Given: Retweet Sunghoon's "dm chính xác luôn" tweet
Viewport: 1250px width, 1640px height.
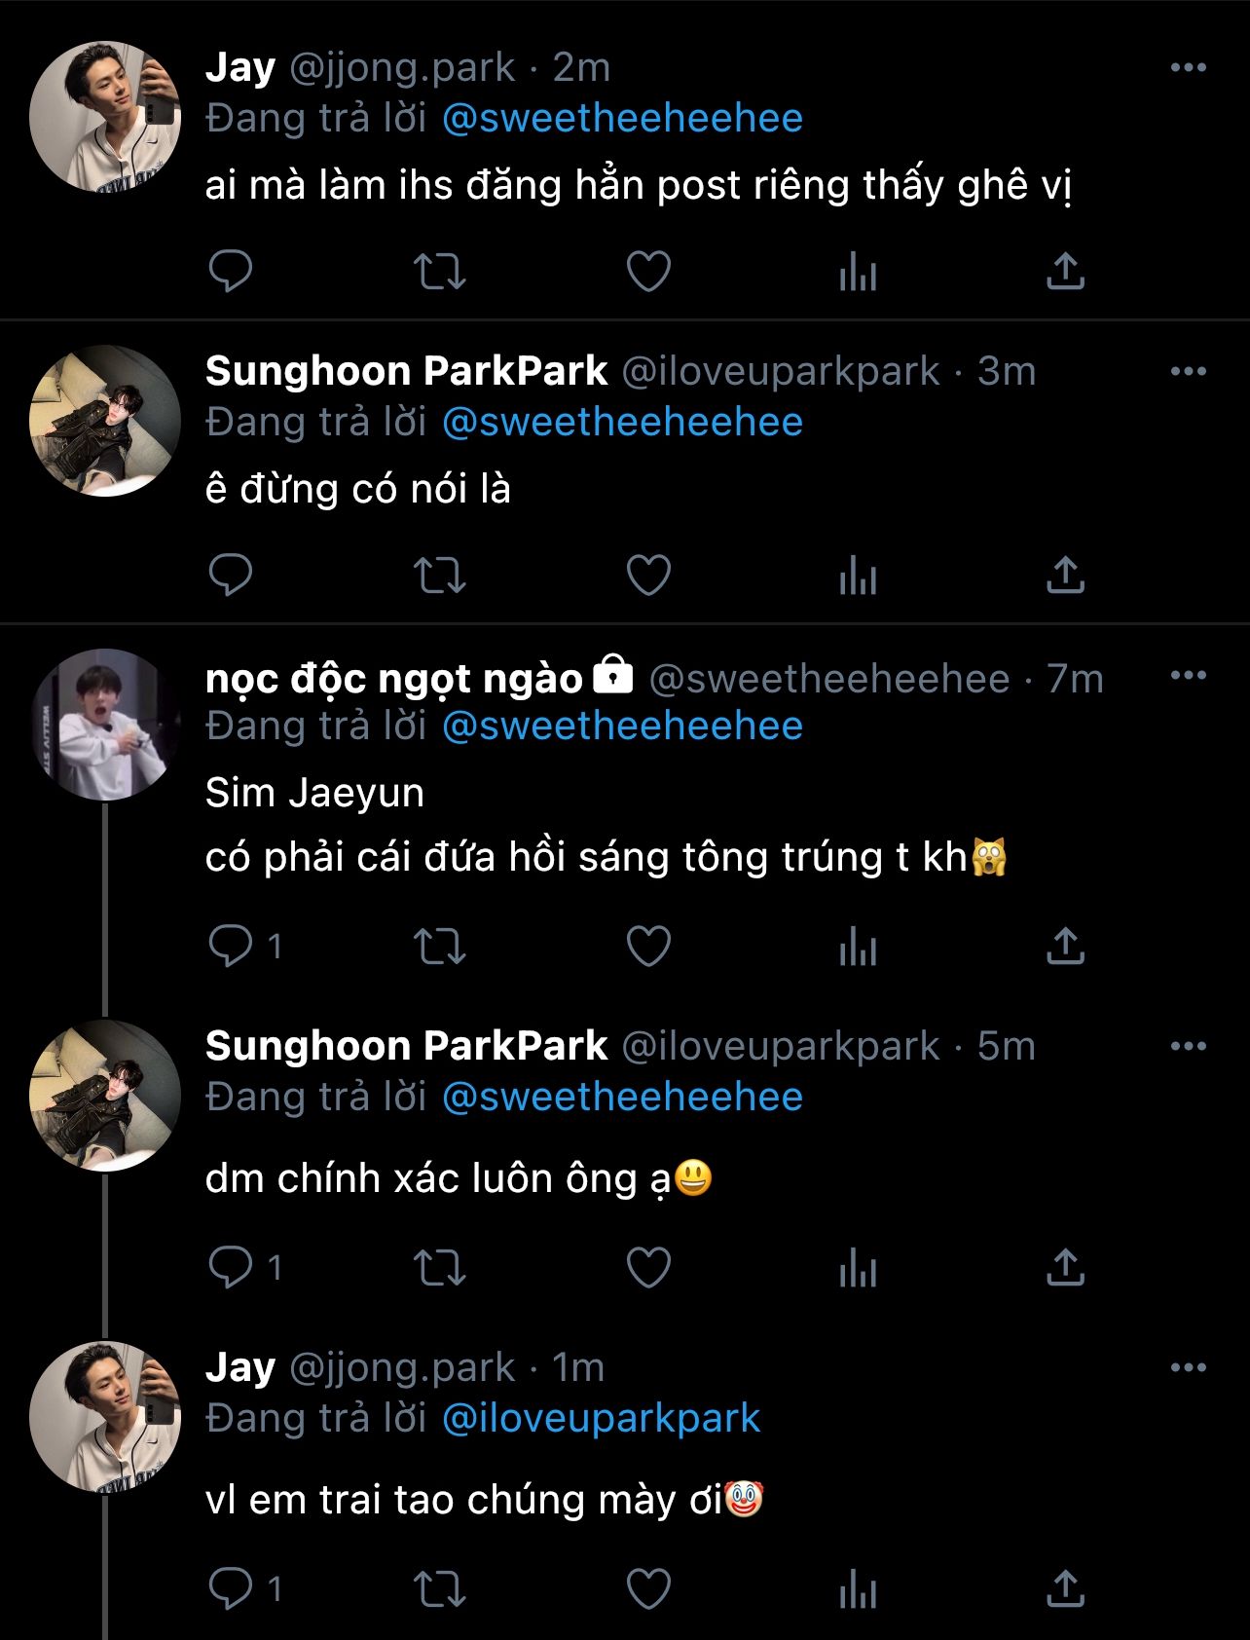Looking at the screenshot, I should pos(440,1268).
